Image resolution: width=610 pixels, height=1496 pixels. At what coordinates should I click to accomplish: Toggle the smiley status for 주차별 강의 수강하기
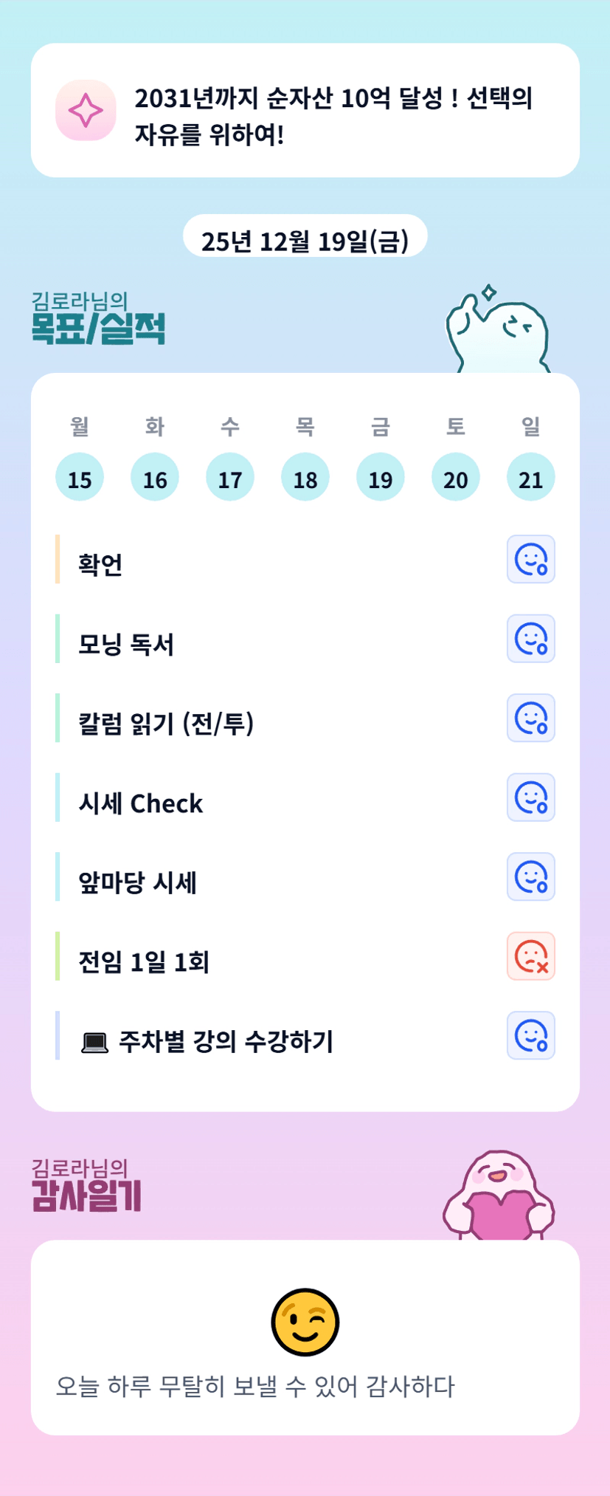[x=530, y=1035]
